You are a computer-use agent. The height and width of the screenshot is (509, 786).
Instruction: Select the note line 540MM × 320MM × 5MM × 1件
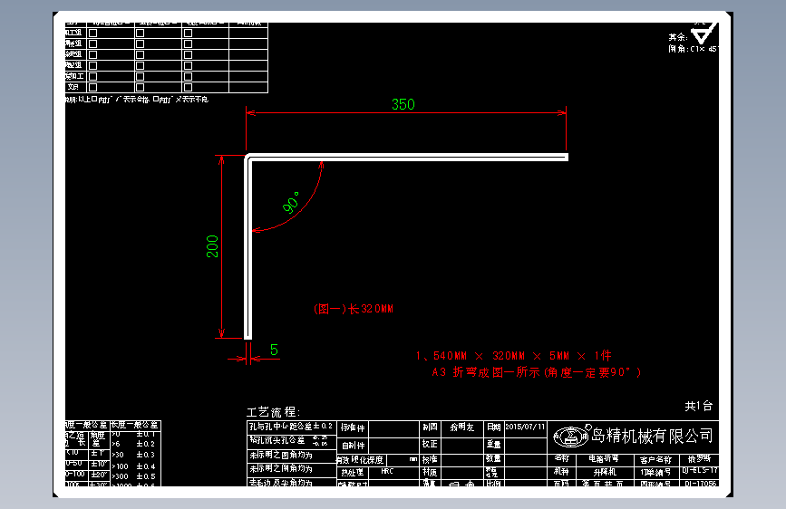pos(514,356)
